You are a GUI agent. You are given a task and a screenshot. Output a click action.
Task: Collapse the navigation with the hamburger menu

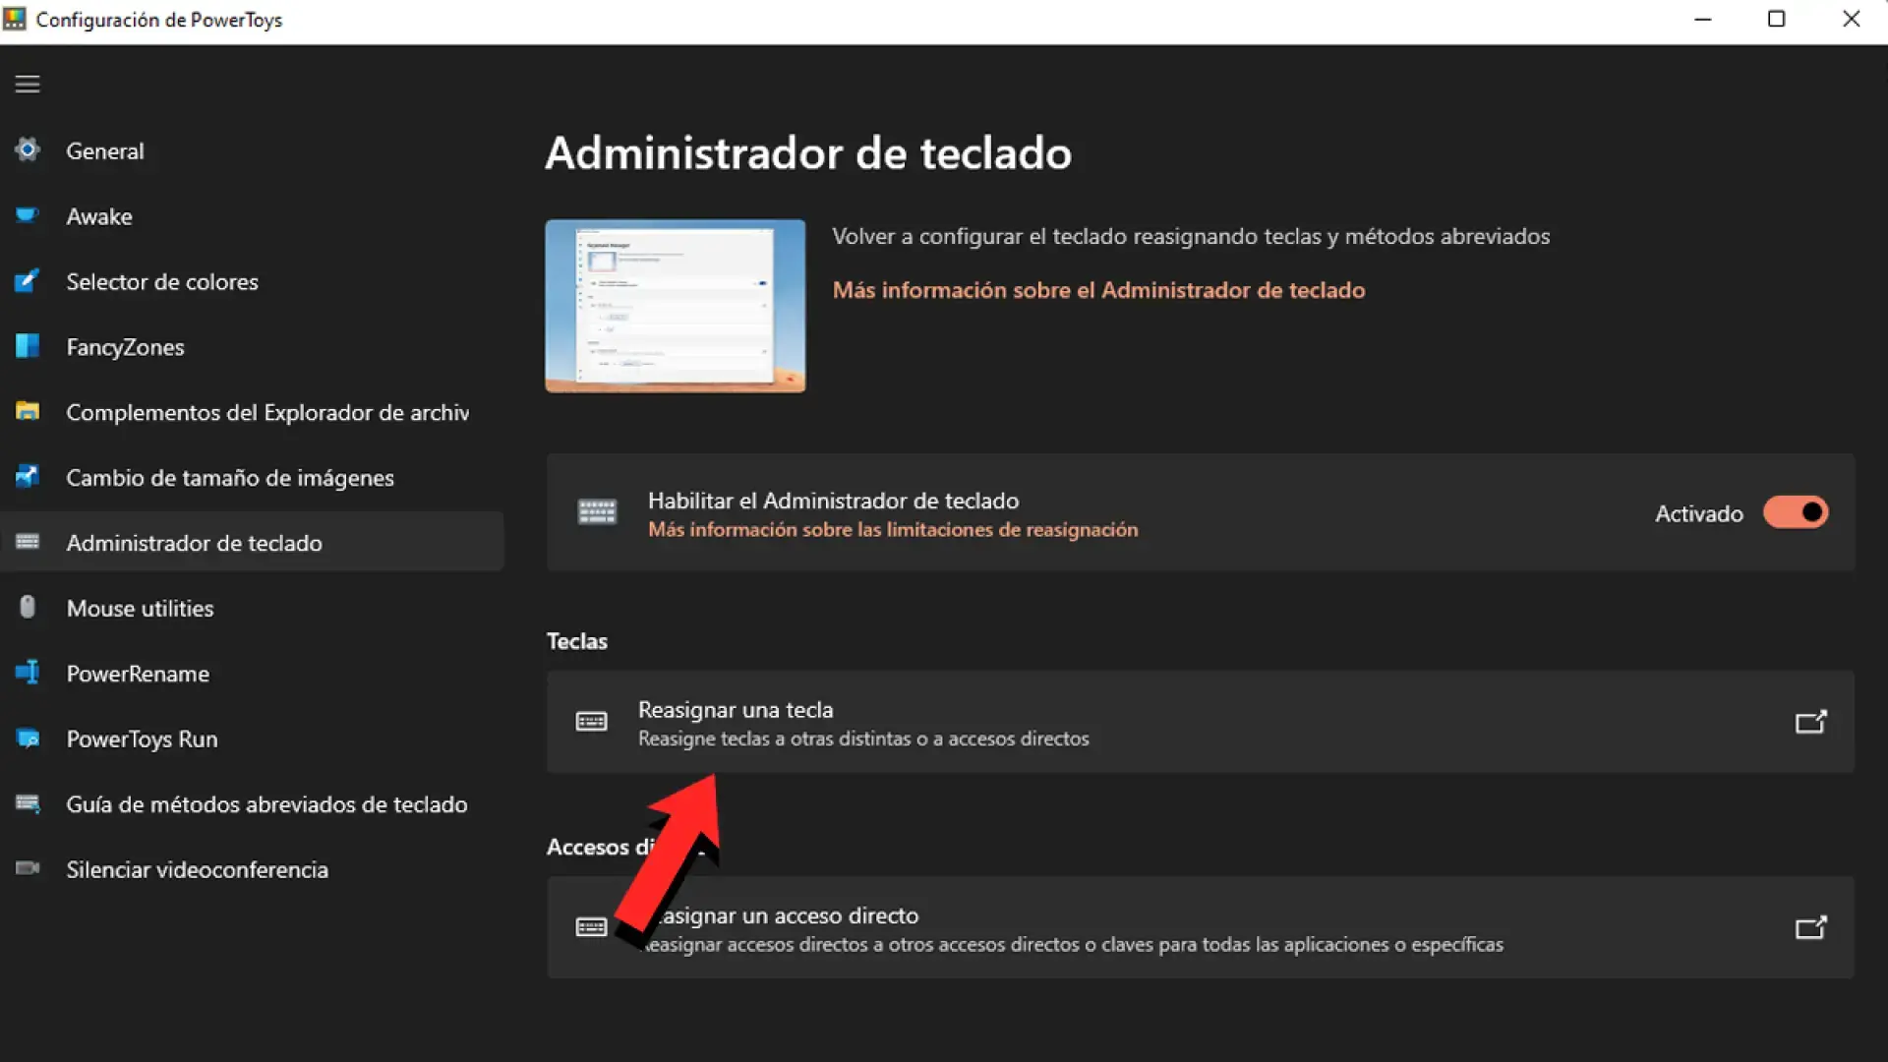pos(27,84)
